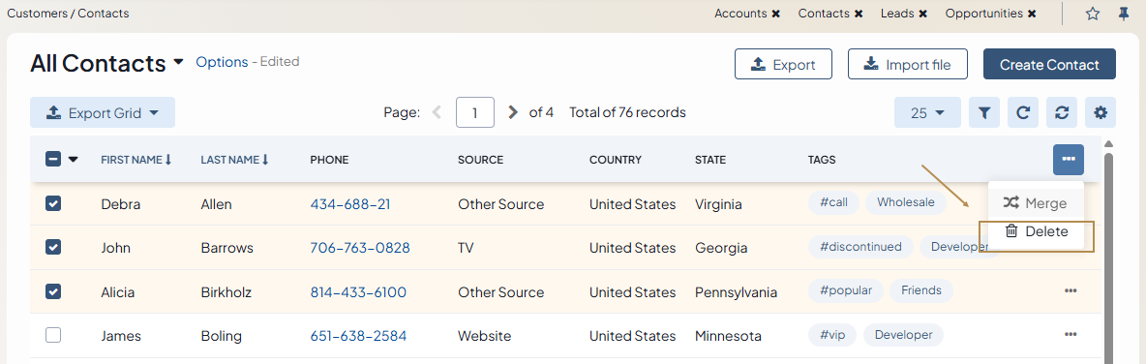Image resolution: width=1146 pixels, height=364 pixels.
Task: Open the Export Grid dropdown
Action: 103,112
